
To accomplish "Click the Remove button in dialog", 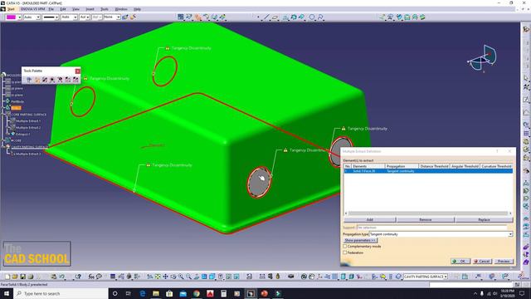I will [426, 219].
